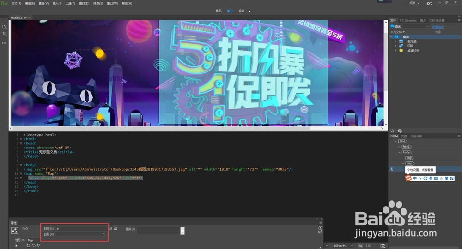This screenshot has height=249, width=462.
Task: Open the 文件(F) menu
Action: coord(17,4)
